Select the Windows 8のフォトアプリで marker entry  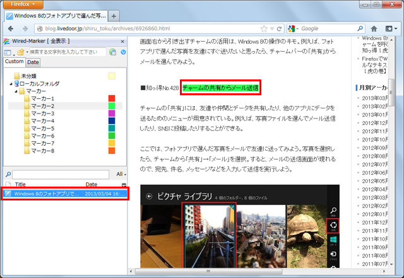click(64, 194)
